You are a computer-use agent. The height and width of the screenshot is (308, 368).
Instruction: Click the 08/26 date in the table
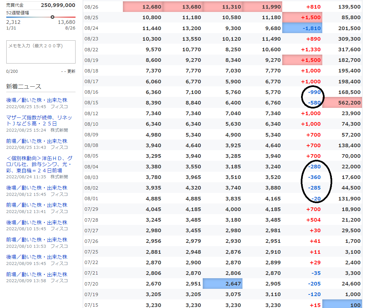tap(91, 7)
